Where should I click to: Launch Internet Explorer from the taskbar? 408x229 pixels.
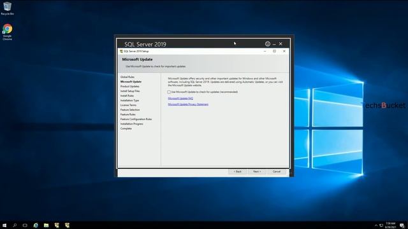click(x=36, y=225)
